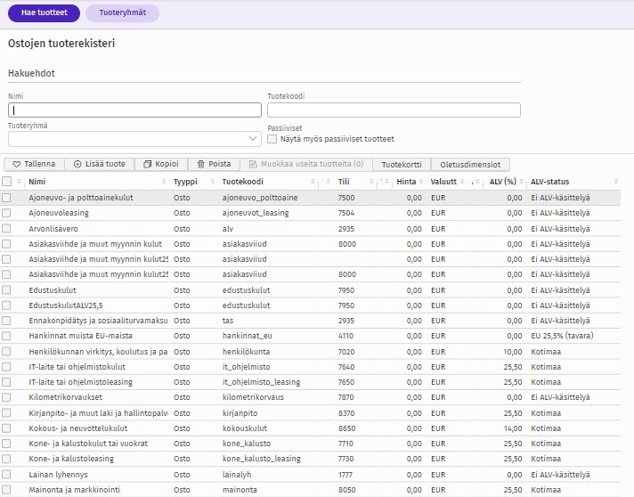Open the Oletusdimensiot button

click(x=470, y=165)
